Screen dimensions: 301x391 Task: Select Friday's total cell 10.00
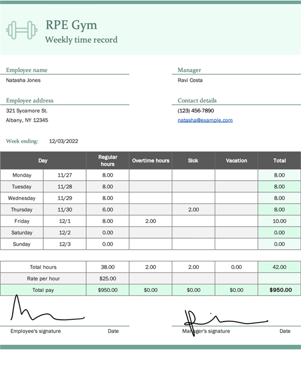[280, 221]
